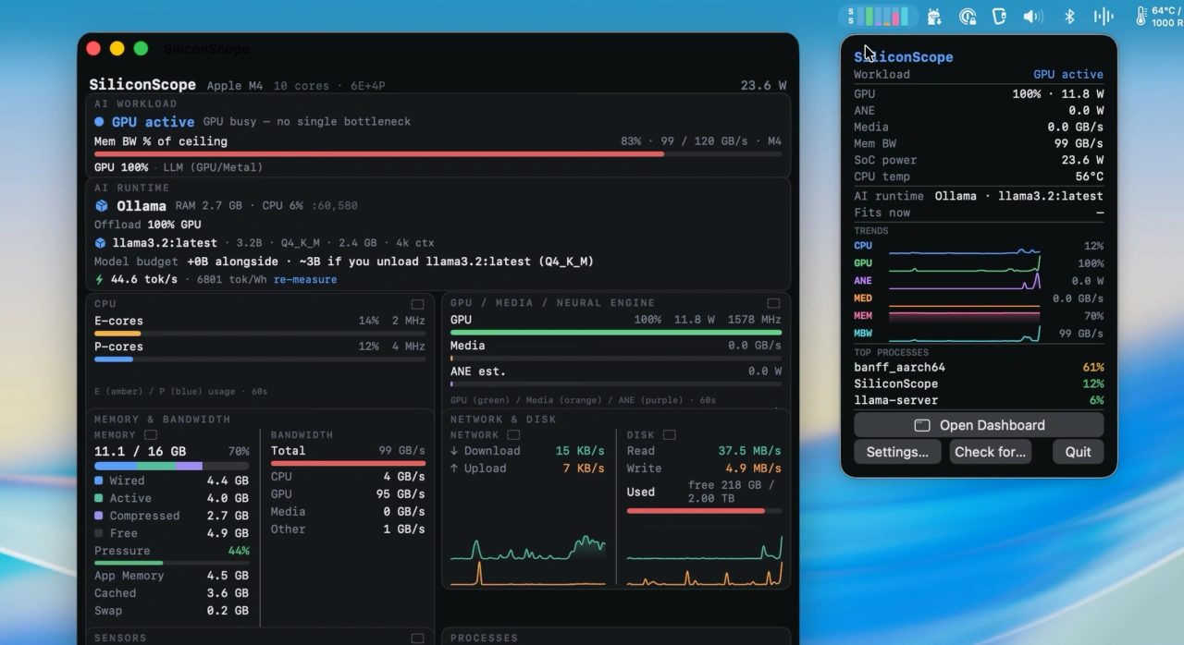Open Settings... in the popup
The image size is (1184, 645).
897,452
